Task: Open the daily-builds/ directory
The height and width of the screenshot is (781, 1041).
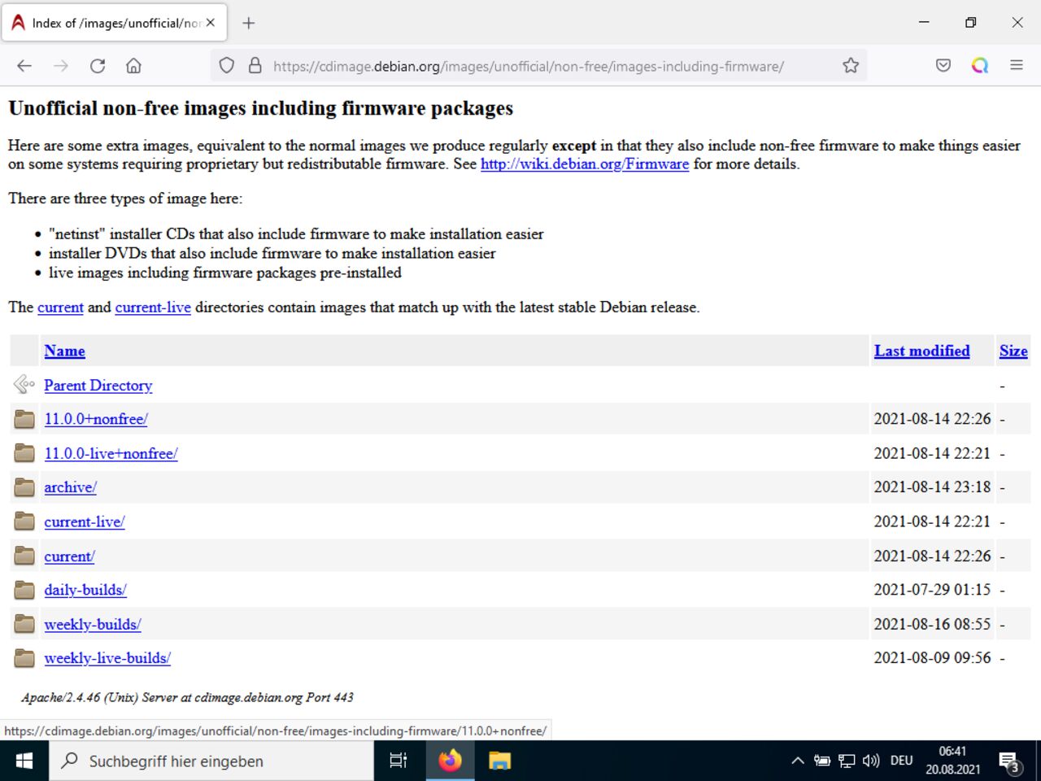Action: 85,590
